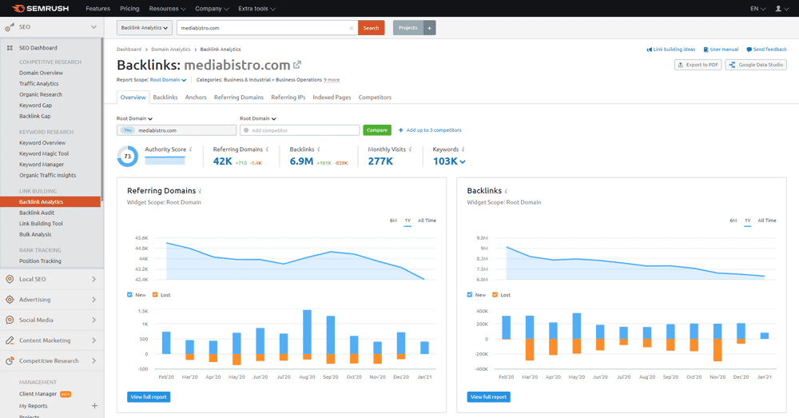Click the plus icon next to My Reports

(94, 406)
